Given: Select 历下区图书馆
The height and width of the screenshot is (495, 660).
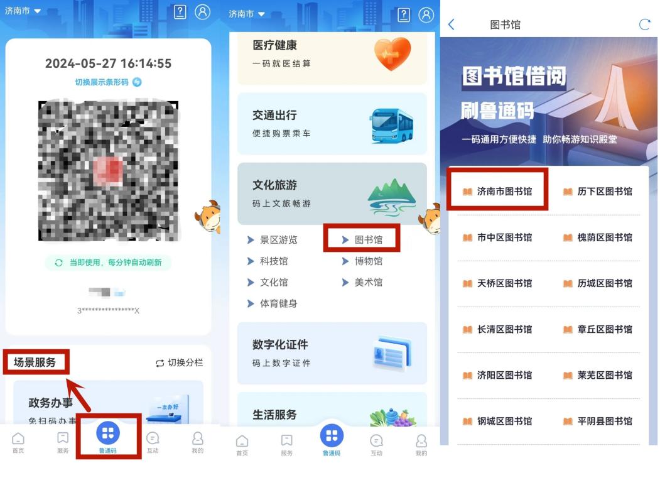Looking at the screenshot, I should pos(598,192).
